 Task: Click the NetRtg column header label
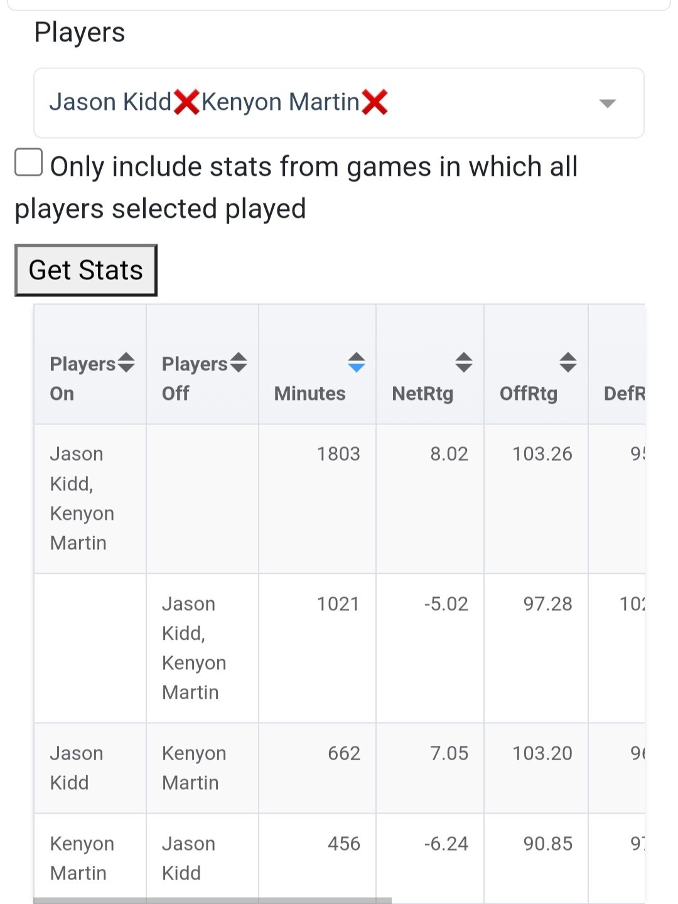pyautogui.click(x=422, y=394)
